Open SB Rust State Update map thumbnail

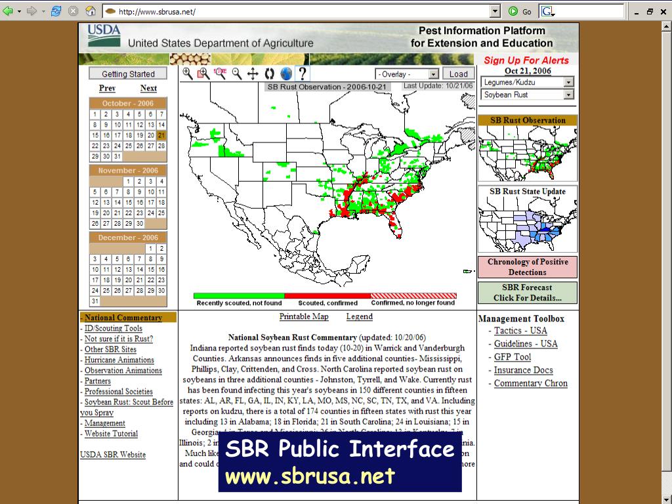(528, 219)
